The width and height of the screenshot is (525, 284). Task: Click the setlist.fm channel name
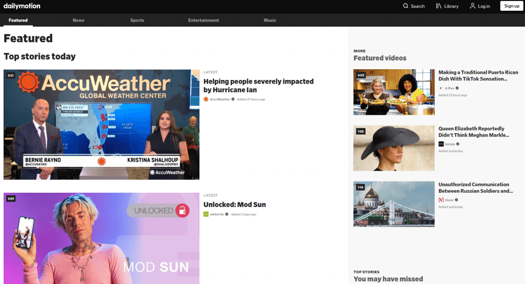point(217,214)
